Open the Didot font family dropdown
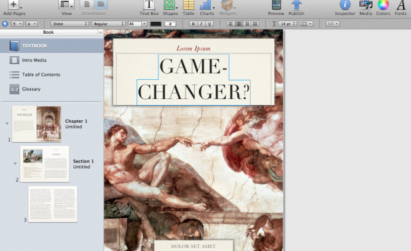The image size is (411, 251). click(70, 24)
